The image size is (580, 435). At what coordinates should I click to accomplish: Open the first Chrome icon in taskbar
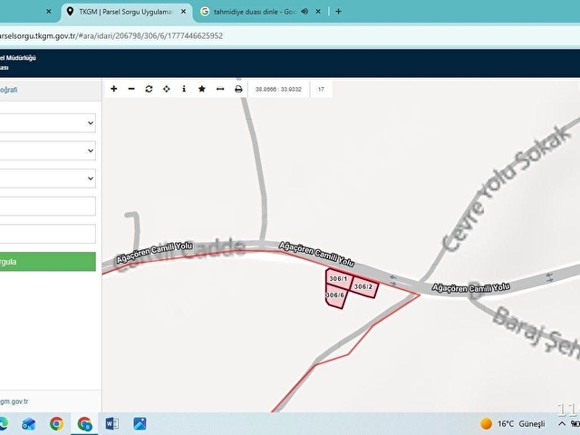point(56,423)
